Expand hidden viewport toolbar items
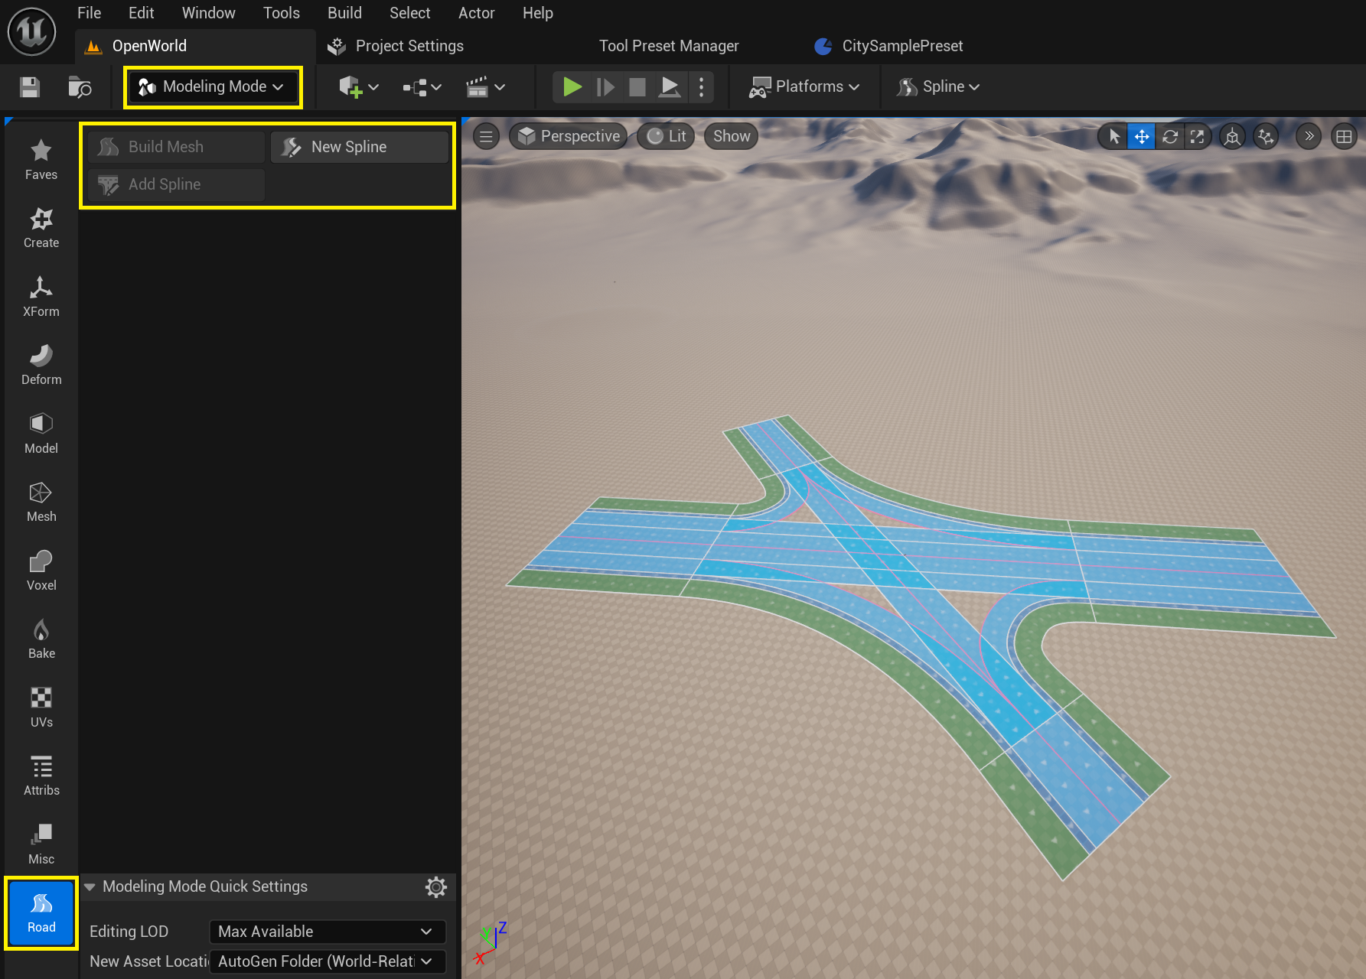This screenshot has height=979, width=1366. pos(1309,137)
